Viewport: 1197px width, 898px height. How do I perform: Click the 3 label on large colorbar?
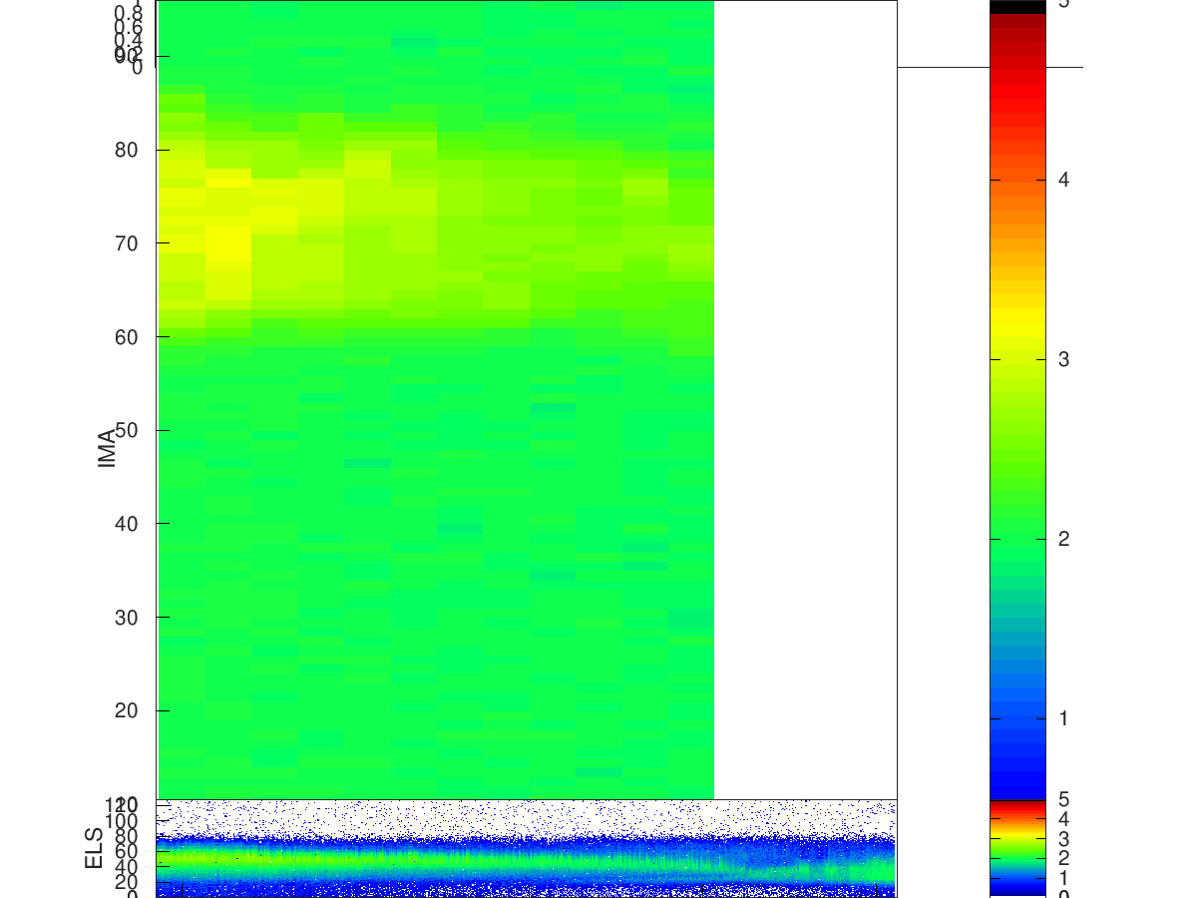click(x=1064, y=359)
